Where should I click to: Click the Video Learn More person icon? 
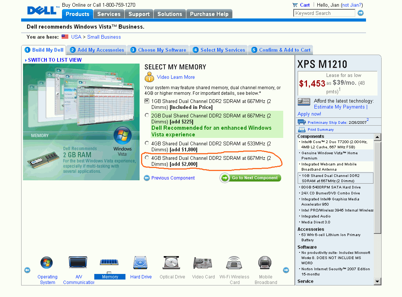(x=149, y=77)
